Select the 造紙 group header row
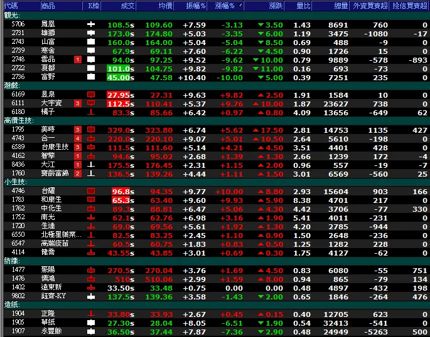430x337 pixels. coord(217,304)
